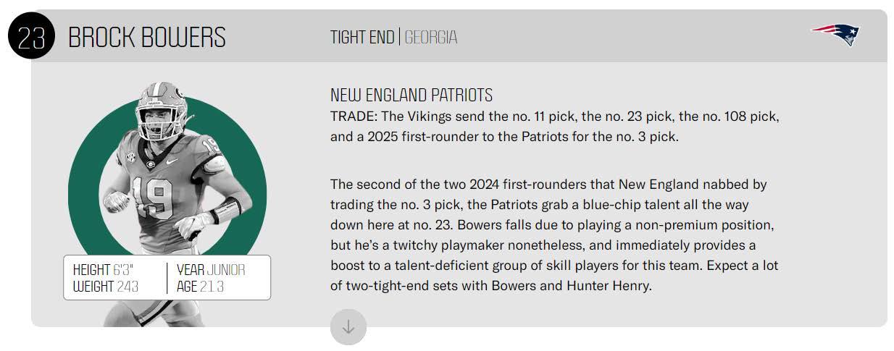Click the black 23 pick number badge
Viewport: 894px width, 351px height.
[31, 36]
